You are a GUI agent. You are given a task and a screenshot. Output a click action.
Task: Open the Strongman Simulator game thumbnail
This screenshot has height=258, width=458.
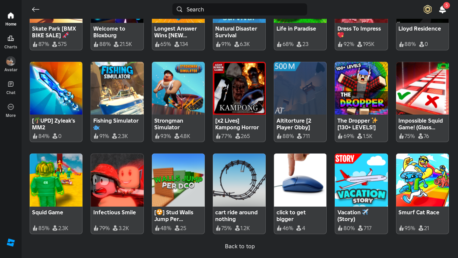click(x=178, y=88)
